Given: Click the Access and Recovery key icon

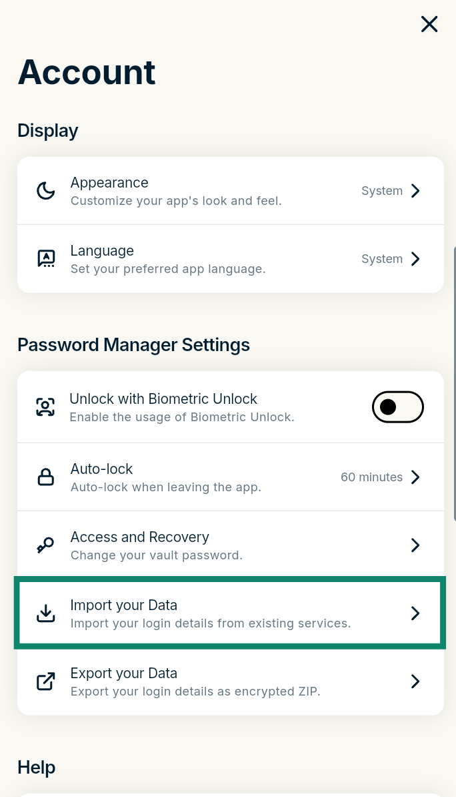Looking at the screenshot, I should coord(46,545).
